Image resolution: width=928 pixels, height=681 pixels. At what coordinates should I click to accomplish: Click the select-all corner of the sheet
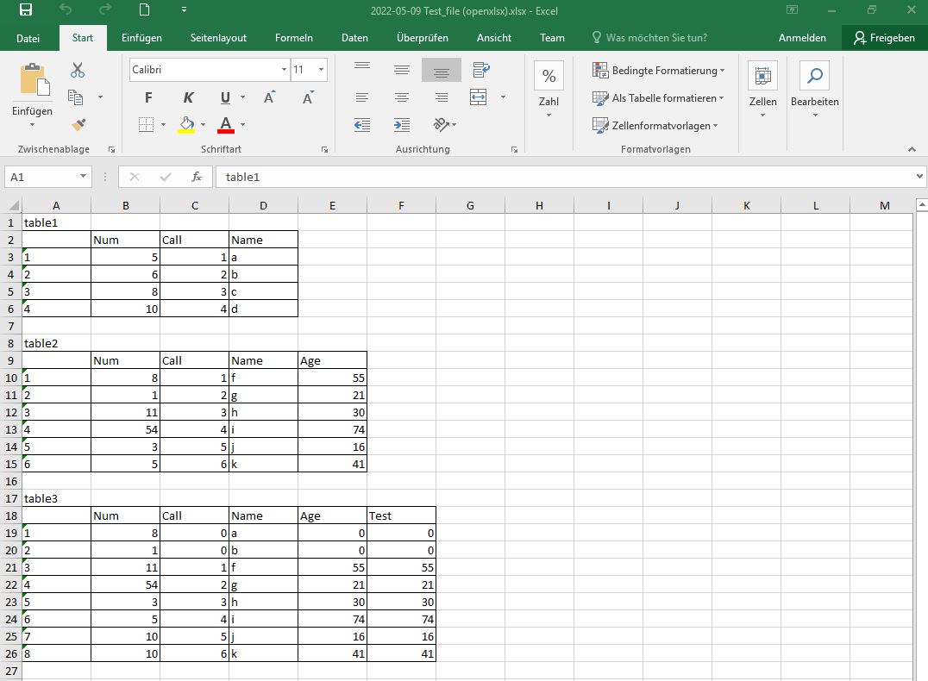[x=13, y=205]
